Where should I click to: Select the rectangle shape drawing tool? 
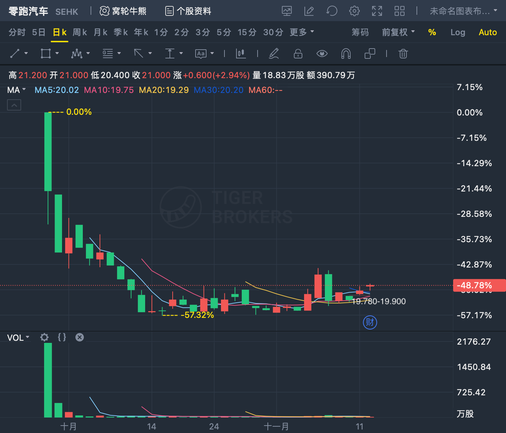(46, 54)
